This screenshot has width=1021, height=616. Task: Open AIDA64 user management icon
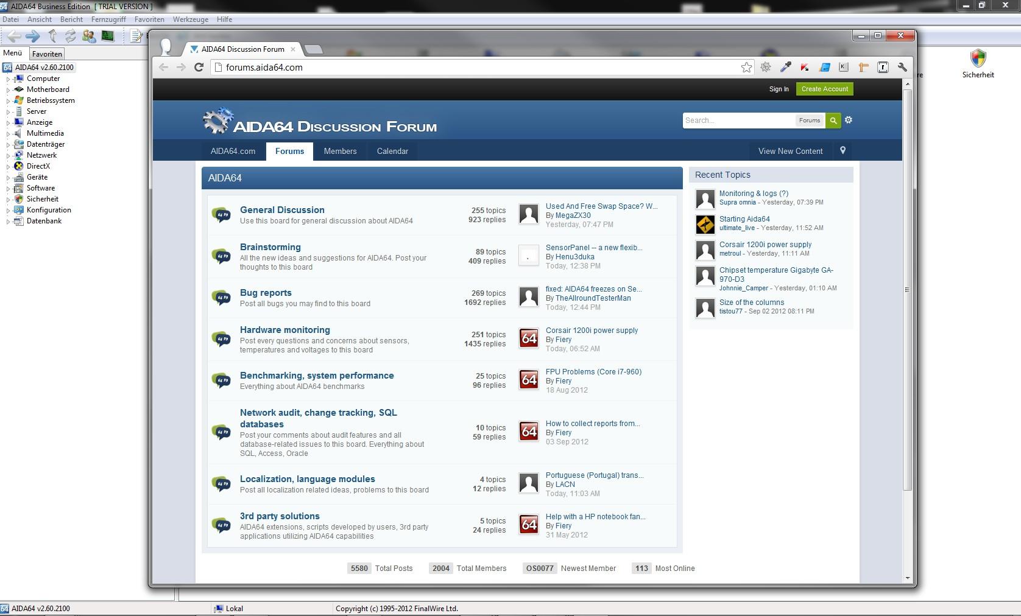89,37
